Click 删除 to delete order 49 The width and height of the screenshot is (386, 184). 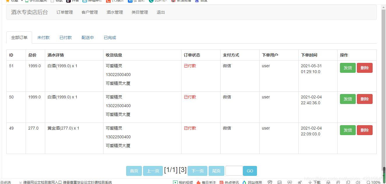pyautogui.click(x=364, y=130)
